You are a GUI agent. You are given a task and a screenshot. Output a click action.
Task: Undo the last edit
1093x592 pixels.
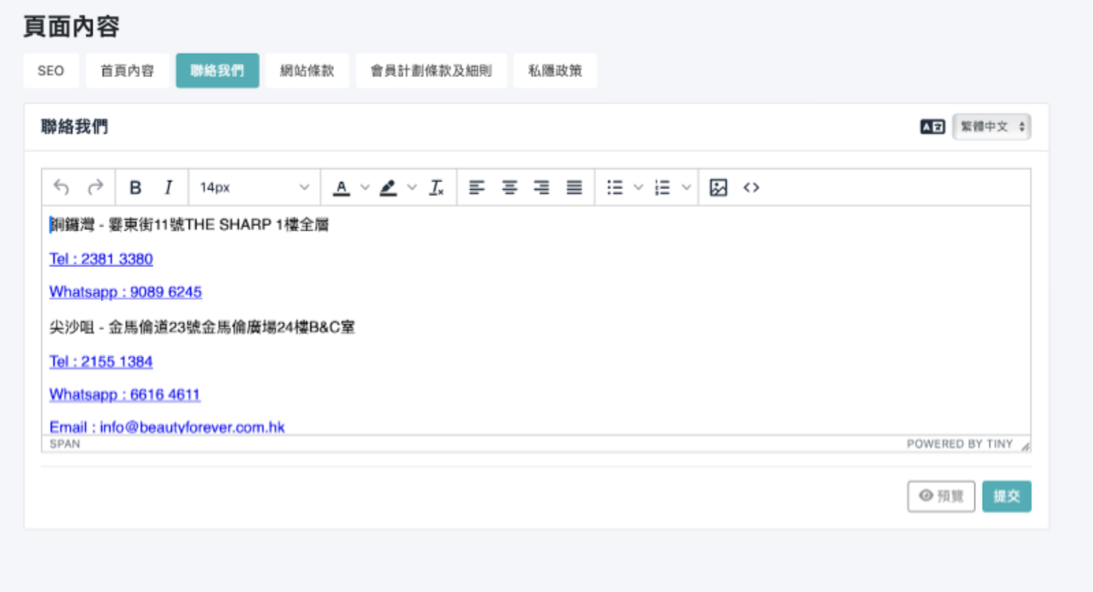pyautogui.click(x=61, y=187)
